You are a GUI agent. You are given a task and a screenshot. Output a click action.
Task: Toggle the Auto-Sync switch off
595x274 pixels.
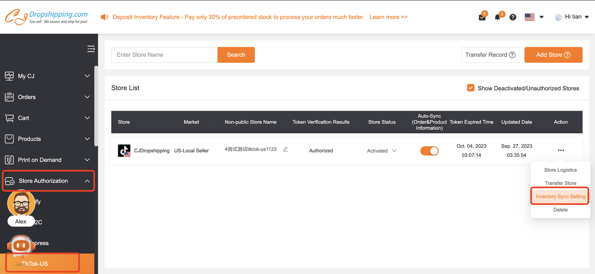coord(429,151)
